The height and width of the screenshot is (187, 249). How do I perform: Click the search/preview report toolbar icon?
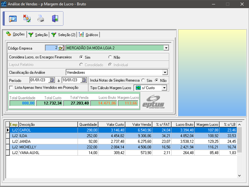point(13,19)
